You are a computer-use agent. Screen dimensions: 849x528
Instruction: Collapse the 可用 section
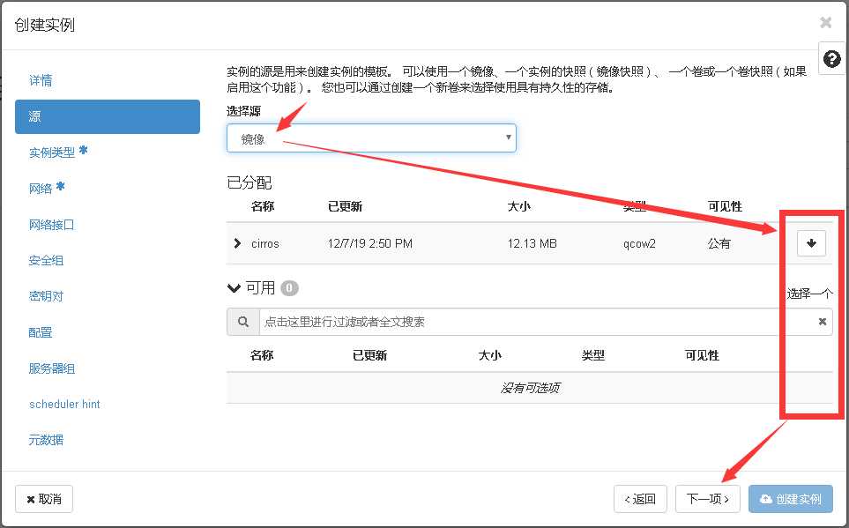pyautogui.click(x=233, y=286)
